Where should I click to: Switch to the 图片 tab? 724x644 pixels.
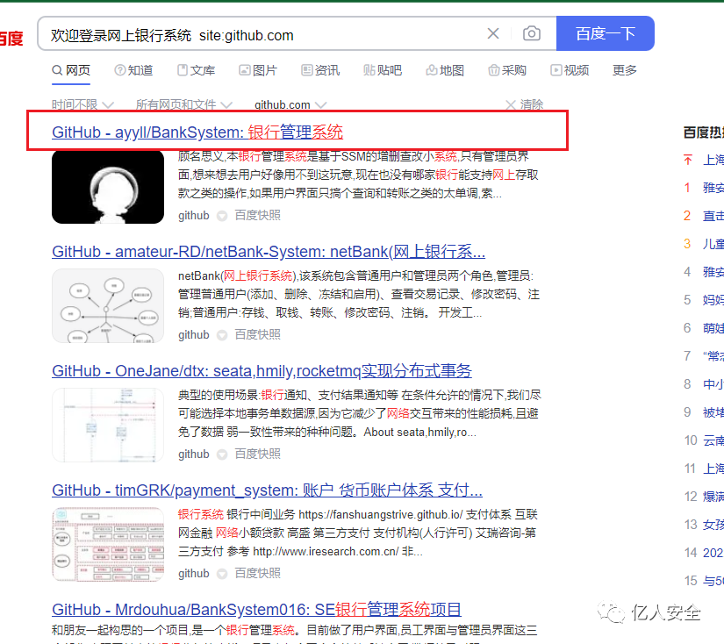(258, 70)
